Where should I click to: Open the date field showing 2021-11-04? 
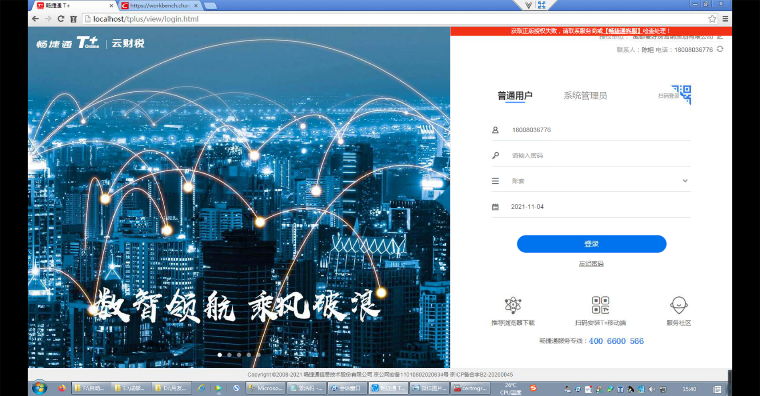coord(591,207)
